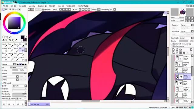Image resolution: width=194 pixels, height=109 pixels.
Task: Choose the Acrylic brush preset
Action: click(x=5, y=45)
